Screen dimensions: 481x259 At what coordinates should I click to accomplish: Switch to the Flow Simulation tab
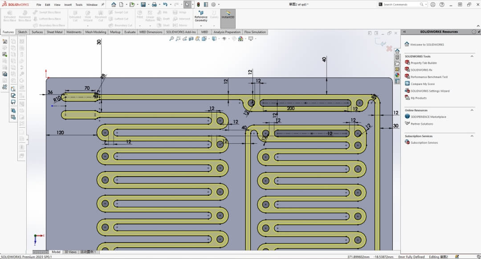pyautogui.click(x=255, y=32)
